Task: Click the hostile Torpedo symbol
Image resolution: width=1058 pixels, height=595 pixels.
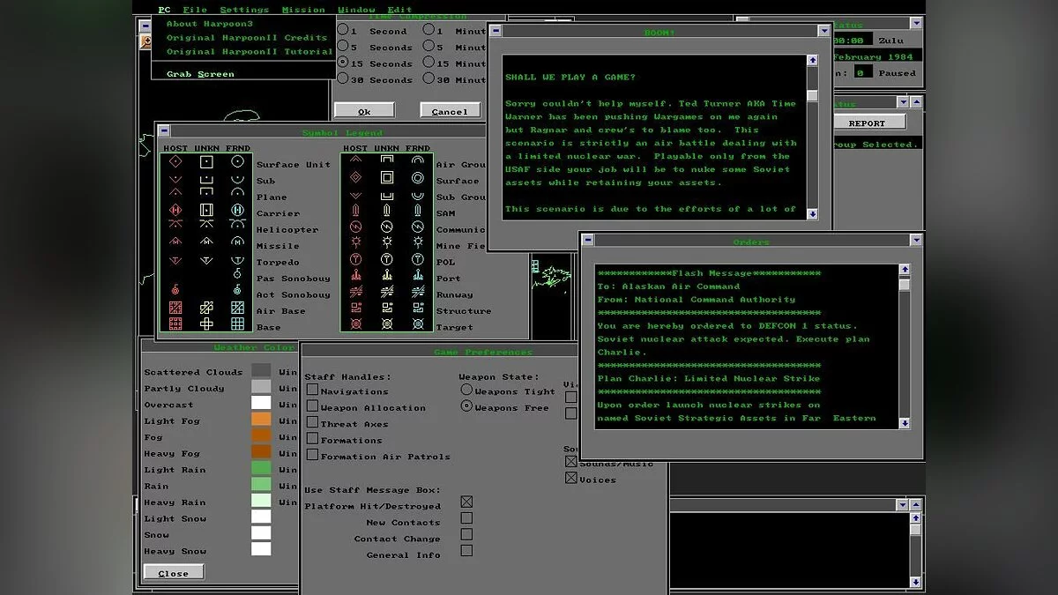Action: (x=175, y=260)
